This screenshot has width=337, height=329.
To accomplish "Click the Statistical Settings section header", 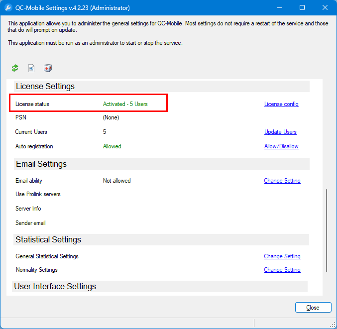I will [x=161, y=239].
